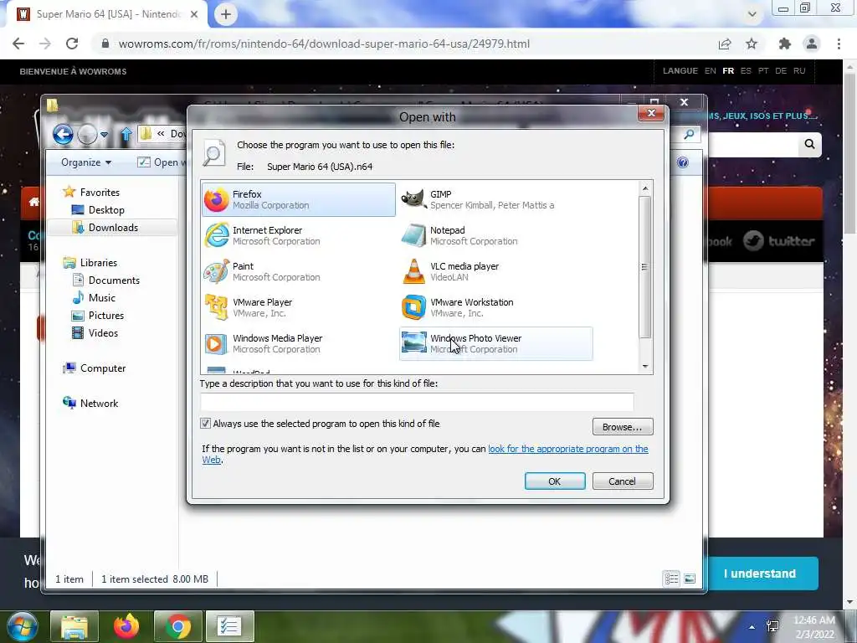This screenshot has height=643, width=857.
Task: Click the Explorer help icon
Action: [683, 162]
